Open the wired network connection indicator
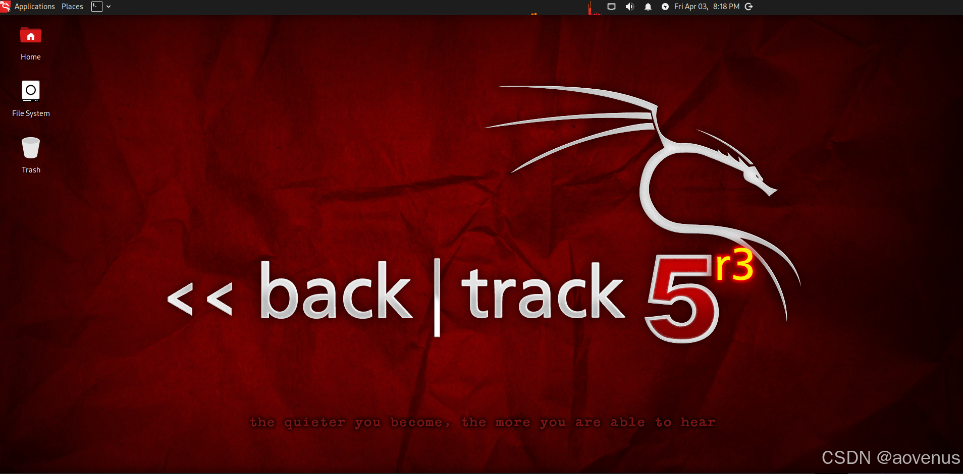Image resolution: width=963 pixels, height=474 pixels. pos(611,7)
